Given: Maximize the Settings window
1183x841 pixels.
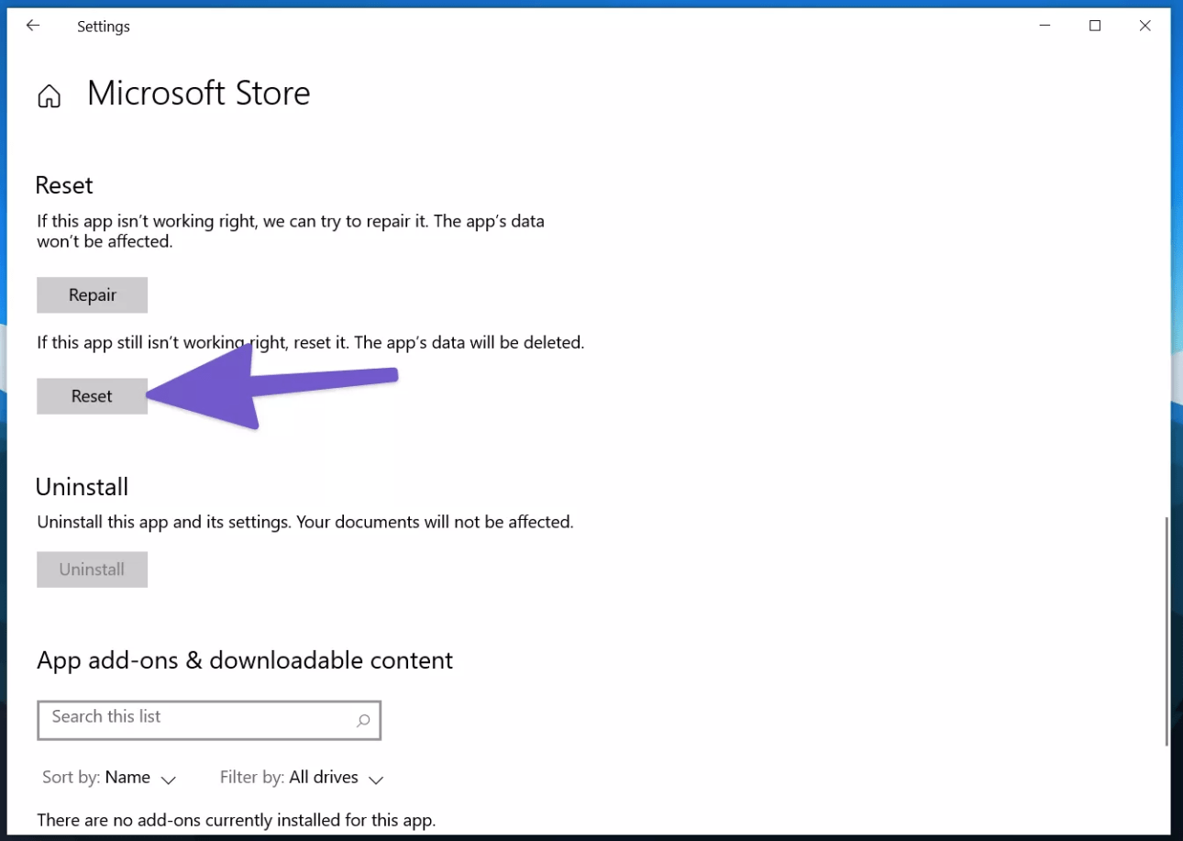Looking at the screenshot, I should point(1095,27).
